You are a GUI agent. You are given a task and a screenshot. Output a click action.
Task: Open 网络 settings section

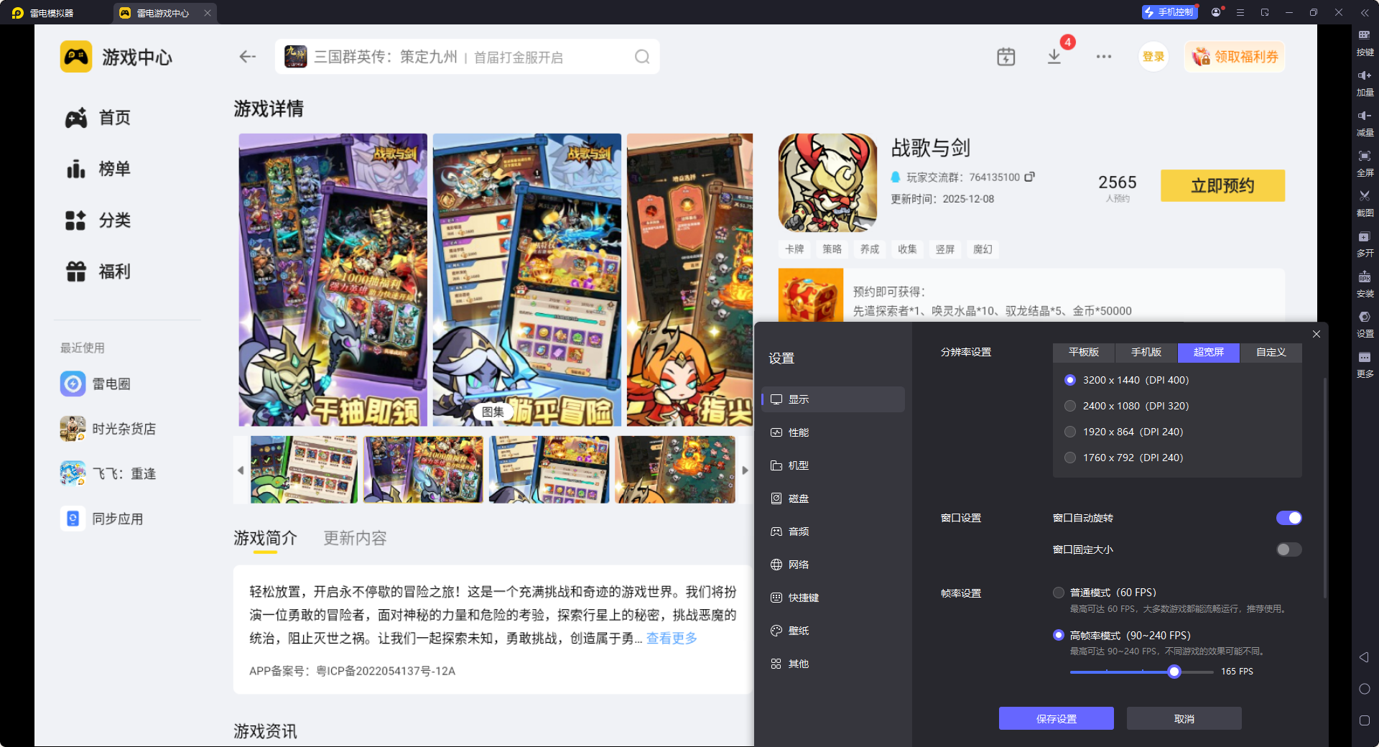(x=833, y=565)
